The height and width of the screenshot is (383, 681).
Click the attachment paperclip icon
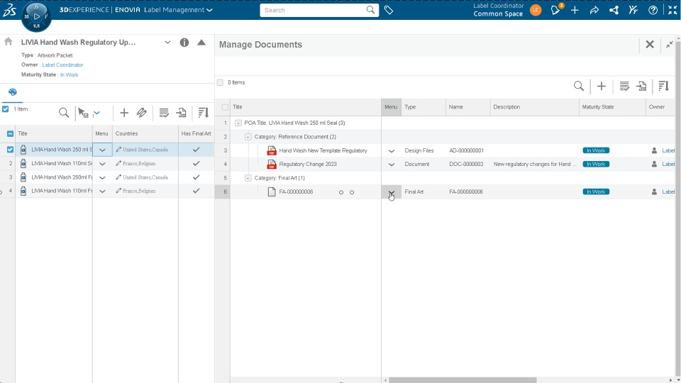[142, 113]
